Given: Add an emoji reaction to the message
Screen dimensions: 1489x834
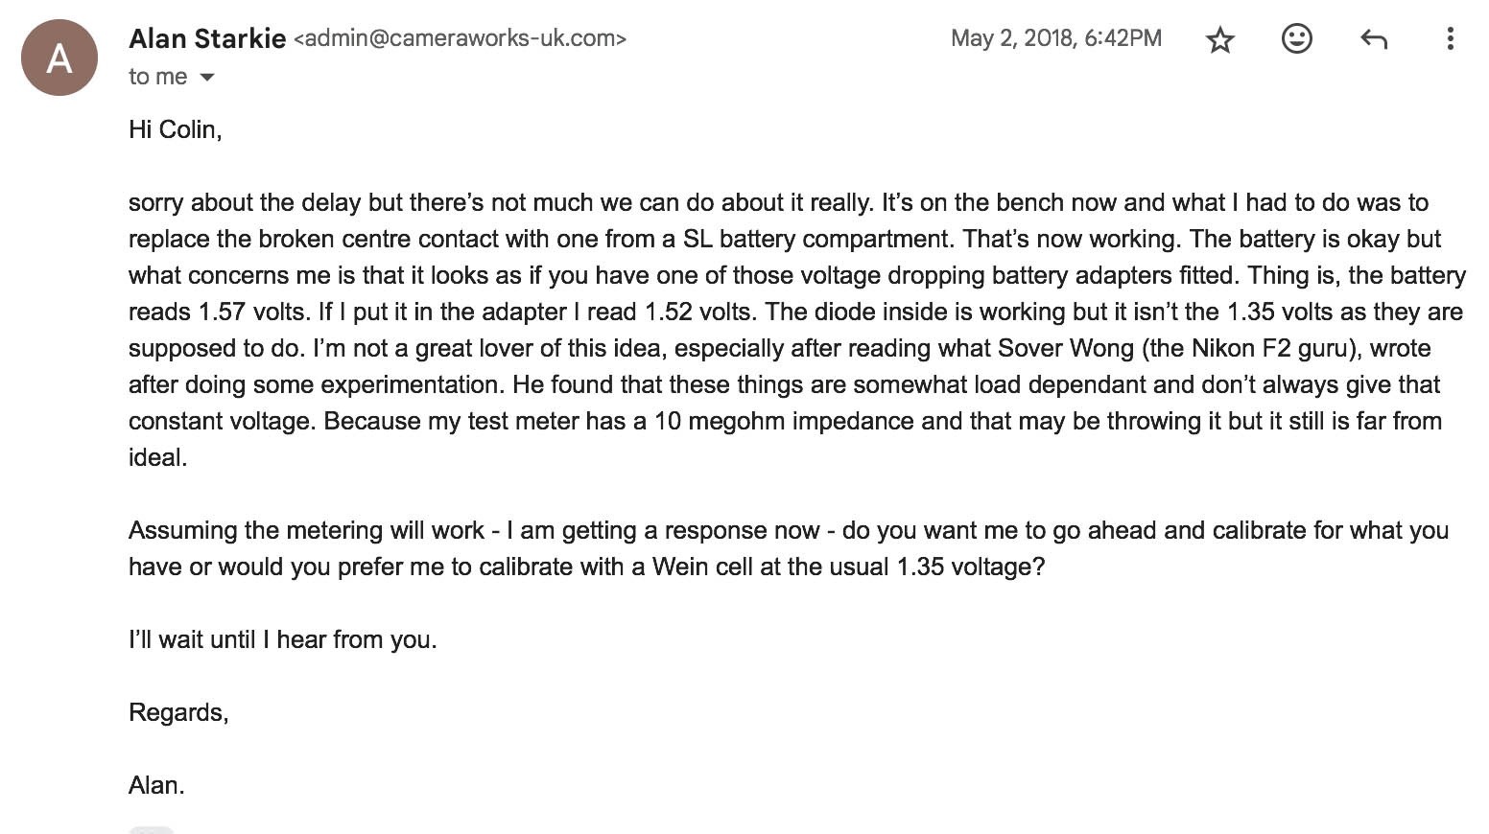Looking at the screenshot, I should (x=1296, y=38).
